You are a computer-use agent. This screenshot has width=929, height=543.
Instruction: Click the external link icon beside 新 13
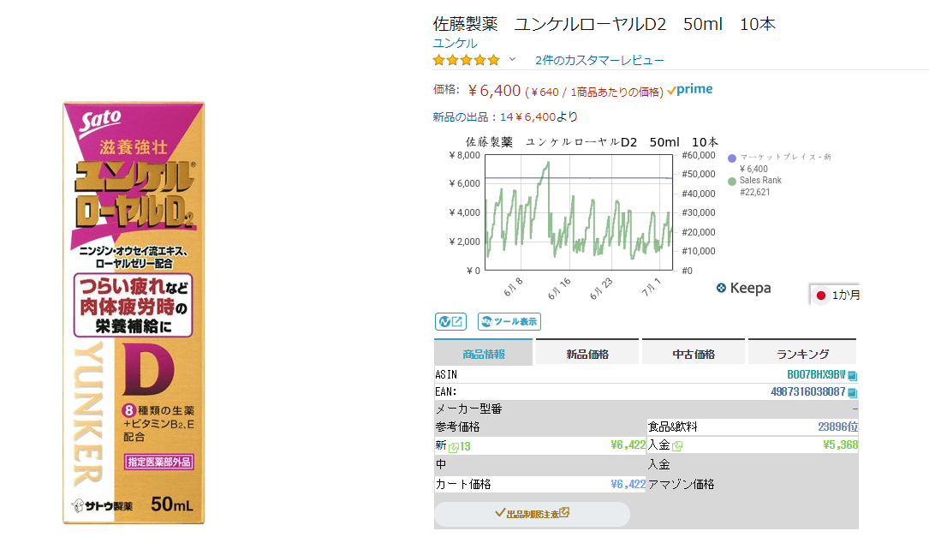(454, 446)
